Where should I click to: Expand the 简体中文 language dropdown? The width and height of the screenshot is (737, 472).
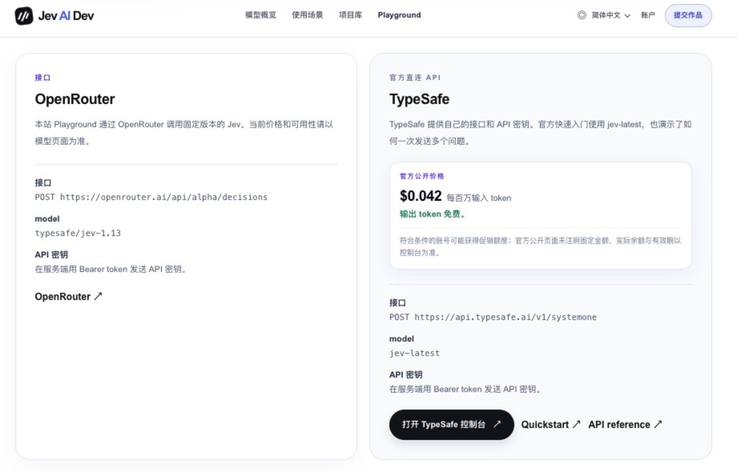point(604,15)
